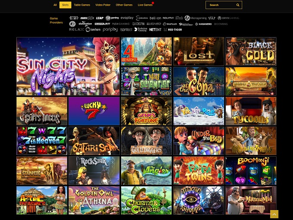Screen dimensions: 293x220
Task: Focus the Search input field
Action: pos(221,5)
